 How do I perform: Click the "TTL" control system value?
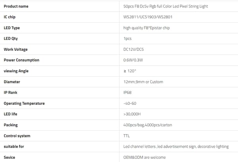tap(127, 136)
